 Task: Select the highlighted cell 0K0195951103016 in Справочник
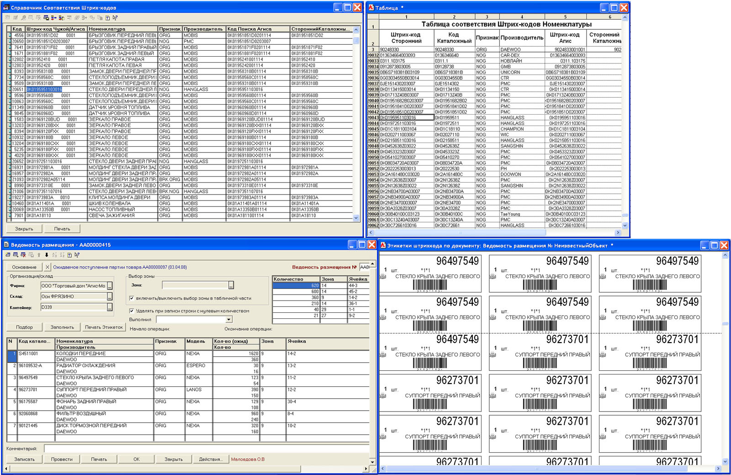(44, 90)
